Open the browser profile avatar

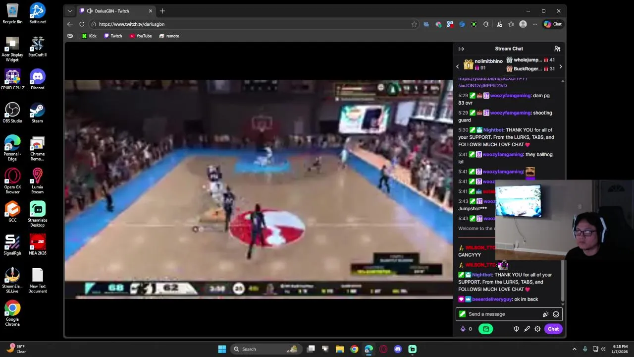(523, 24)
